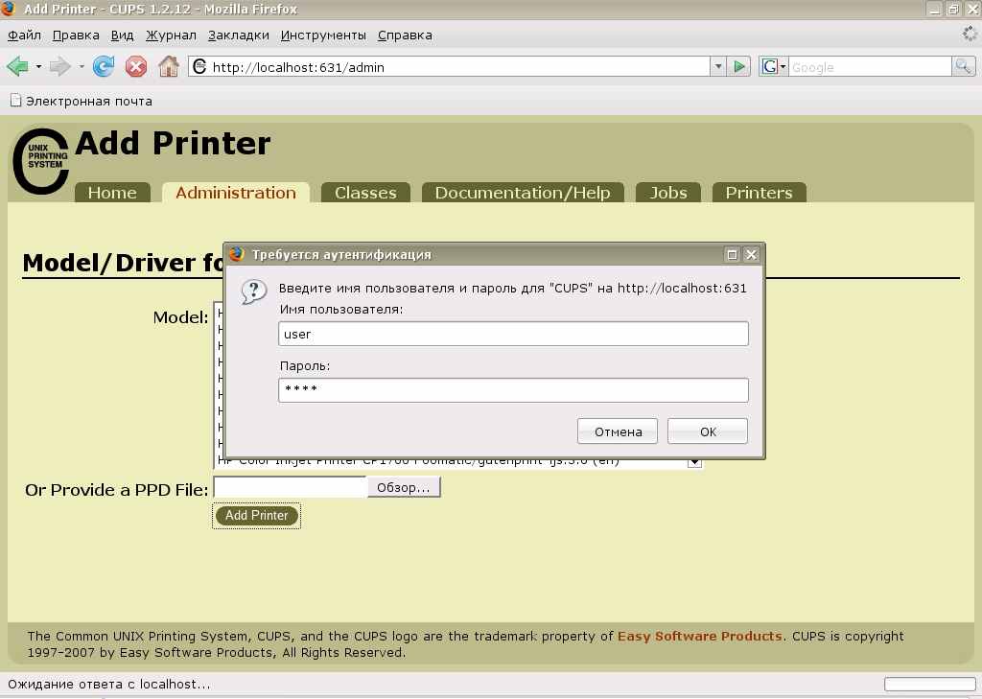The width and height of the screenshot is (982, 699).
Task: Open the Справка menu
Action: point(405,35)
